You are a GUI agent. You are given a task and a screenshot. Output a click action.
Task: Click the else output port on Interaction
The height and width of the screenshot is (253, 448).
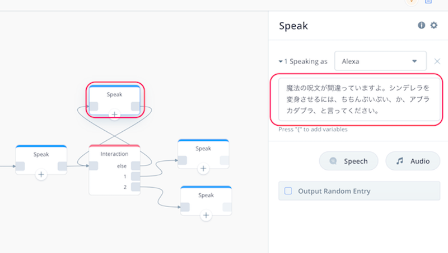click(136, 166)
